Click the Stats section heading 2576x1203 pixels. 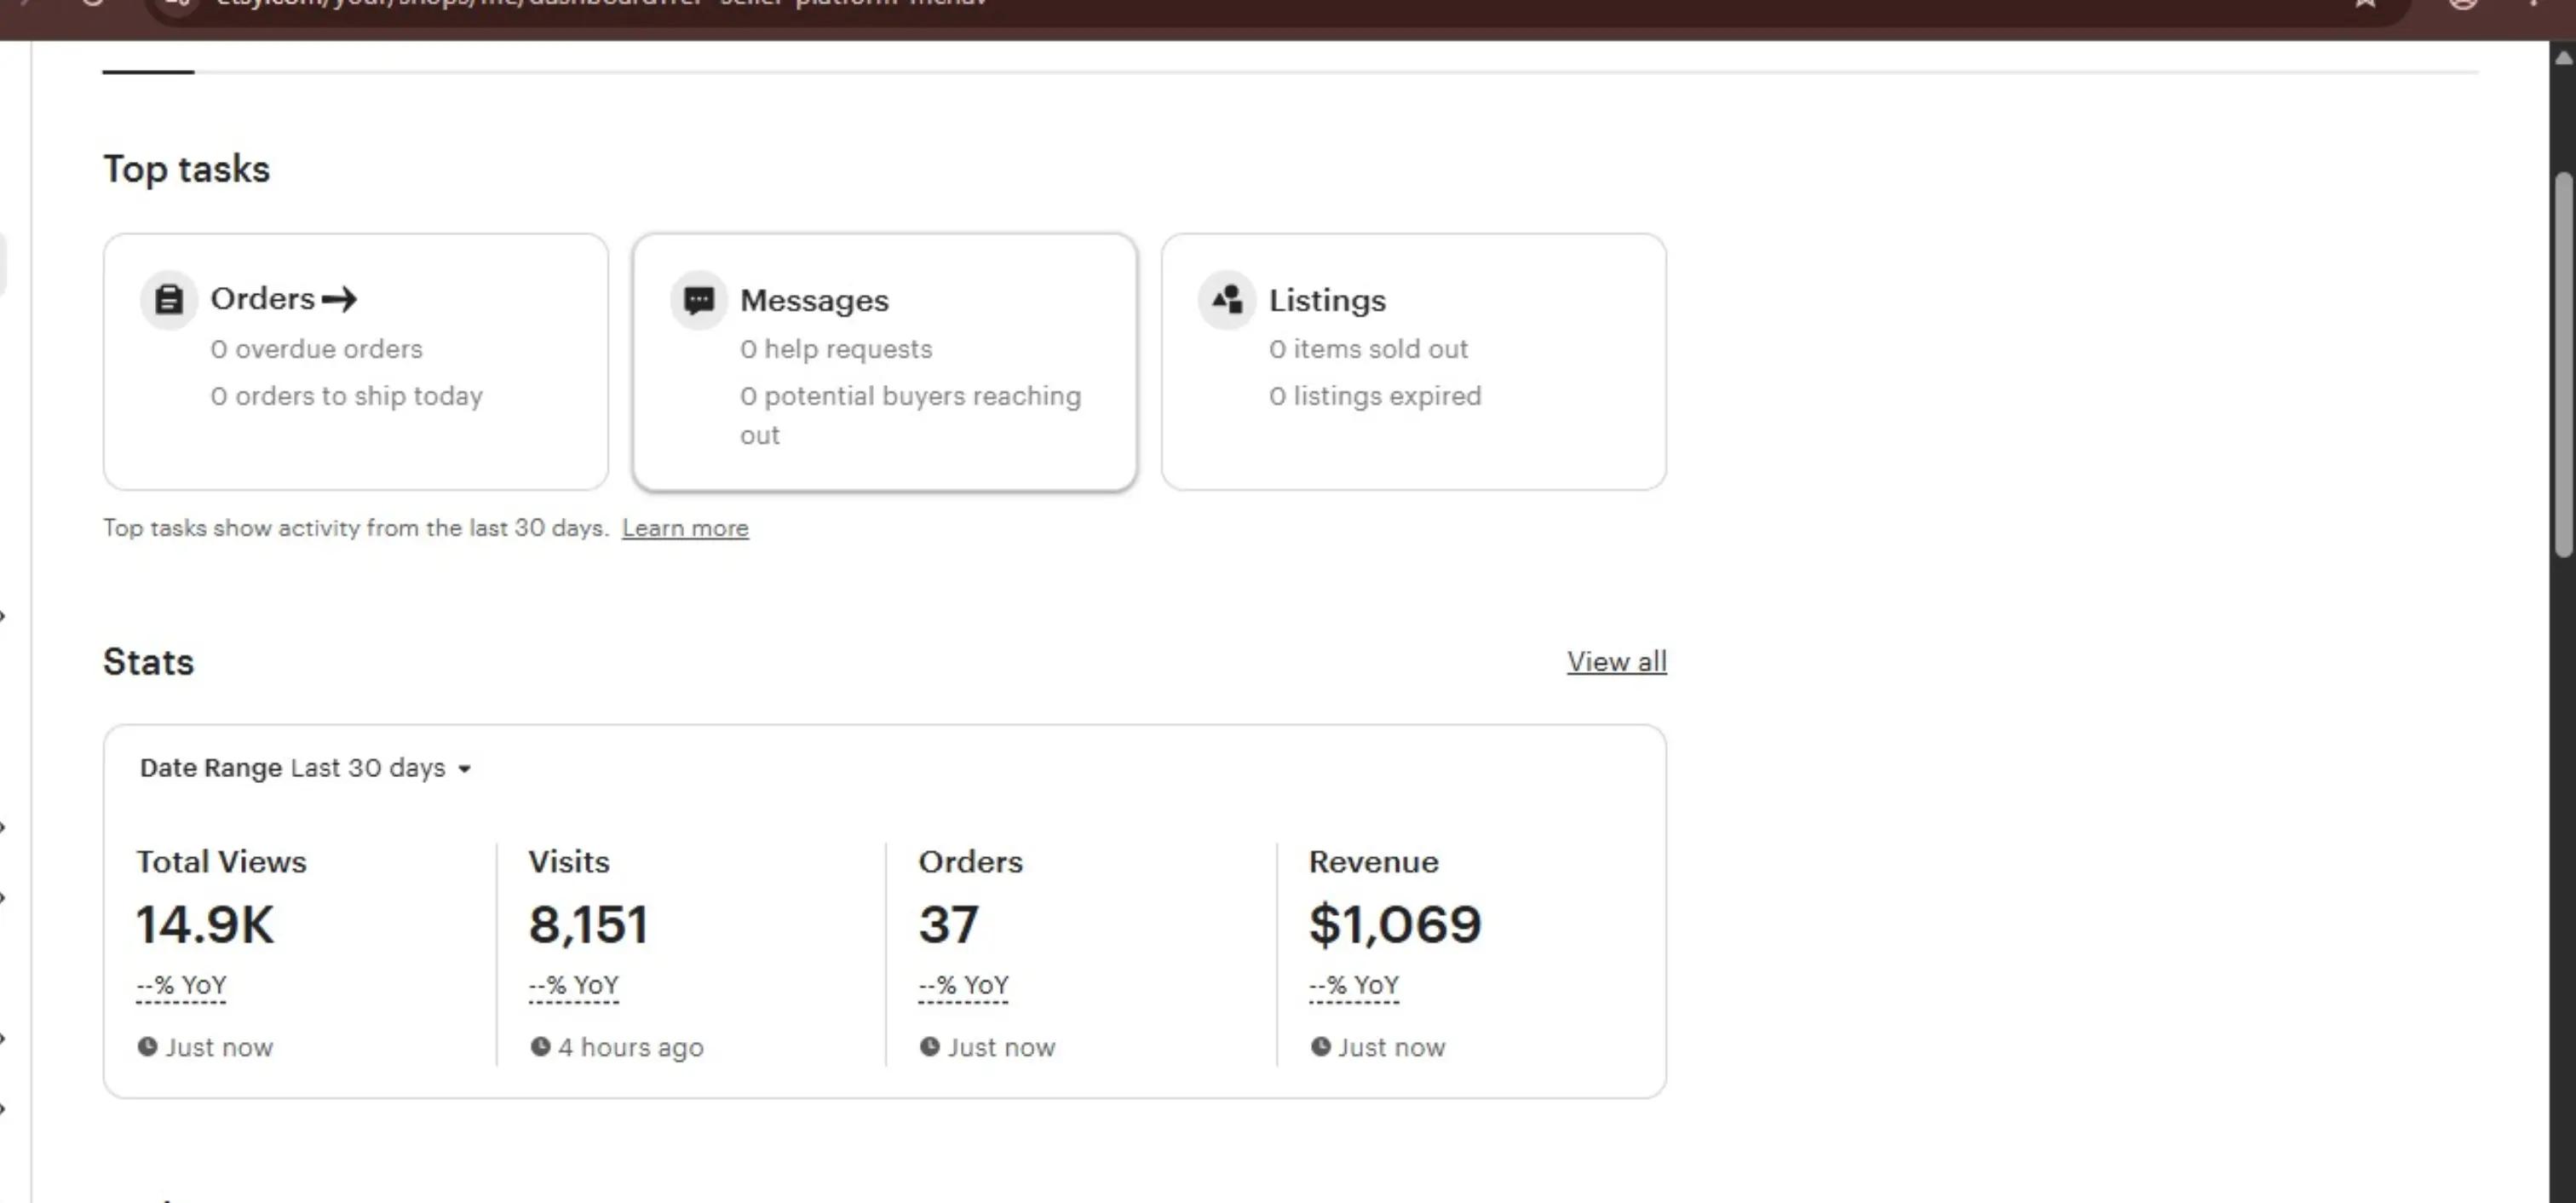click(x=148, y=661)
